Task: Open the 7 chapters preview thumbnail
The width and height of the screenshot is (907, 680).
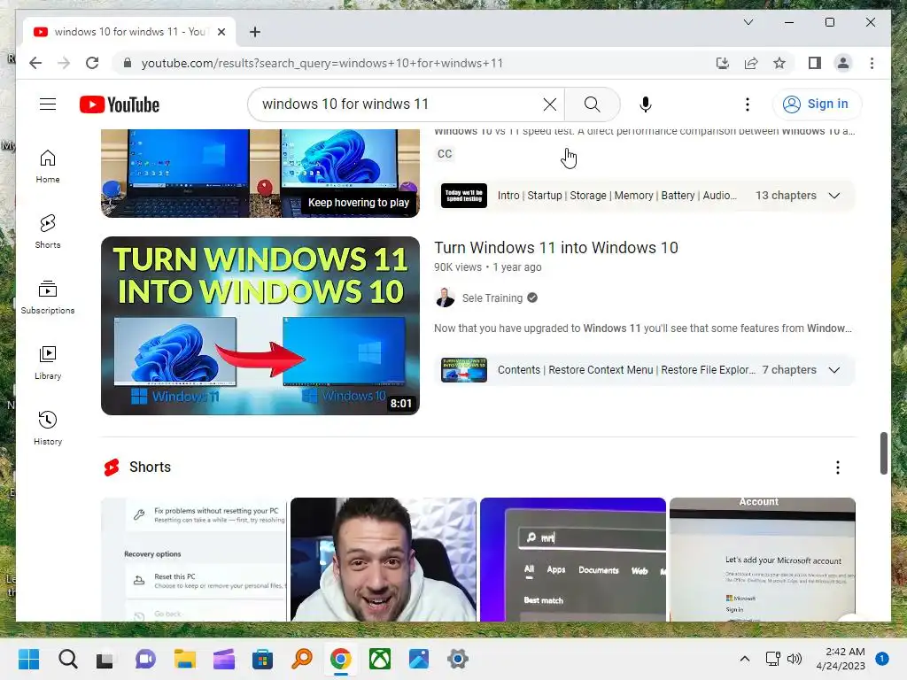Action: tap(464, 370)
